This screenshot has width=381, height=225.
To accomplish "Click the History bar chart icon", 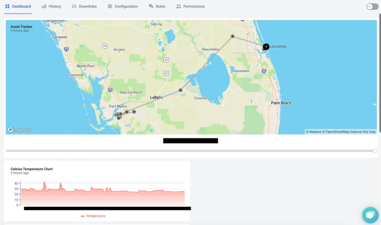I will [44, 6].
